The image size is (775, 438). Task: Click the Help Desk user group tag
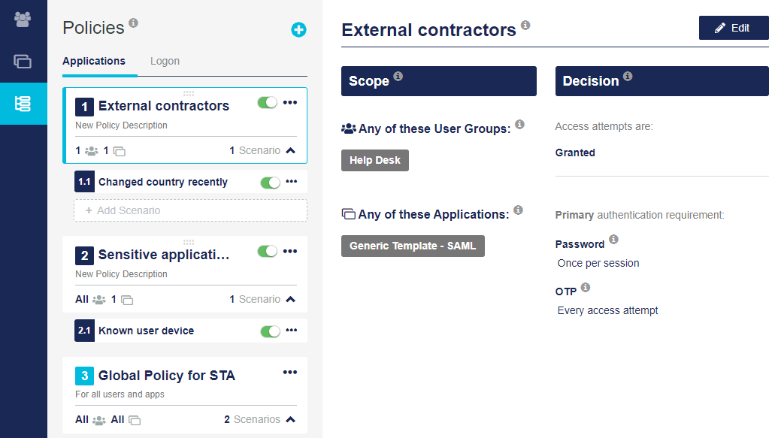click(x=374, y=160)
